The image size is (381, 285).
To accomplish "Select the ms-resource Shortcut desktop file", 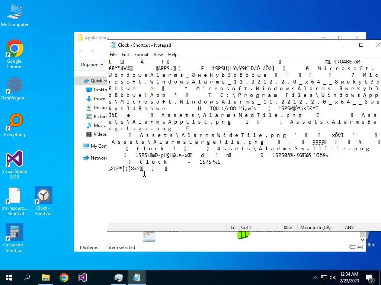I will [15, 202].
